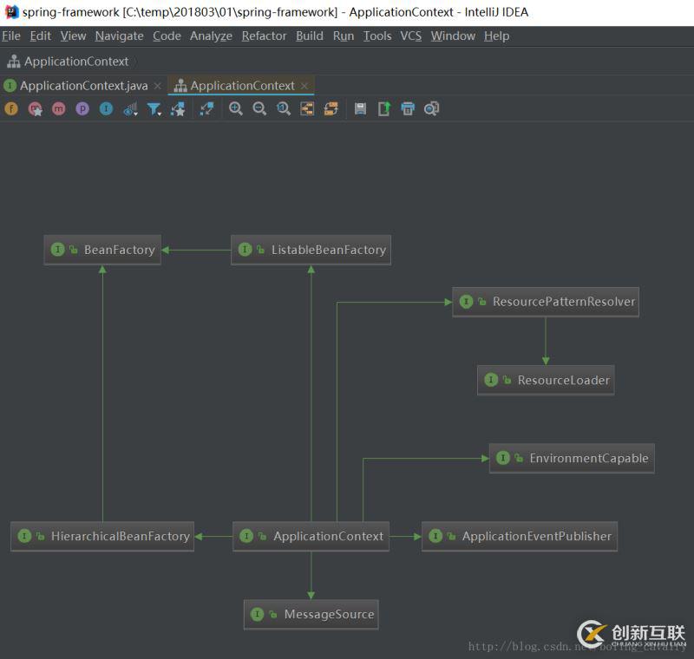Open the VCS menu
This screenshot has width=694, height=659.
click(x=410, y=36)
